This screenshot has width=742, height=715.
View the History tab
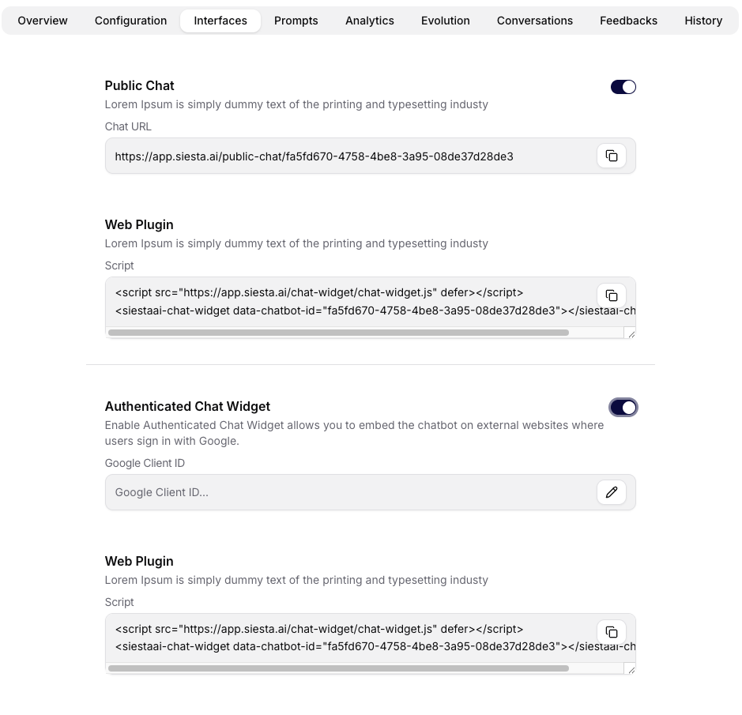tap(702, 21)
